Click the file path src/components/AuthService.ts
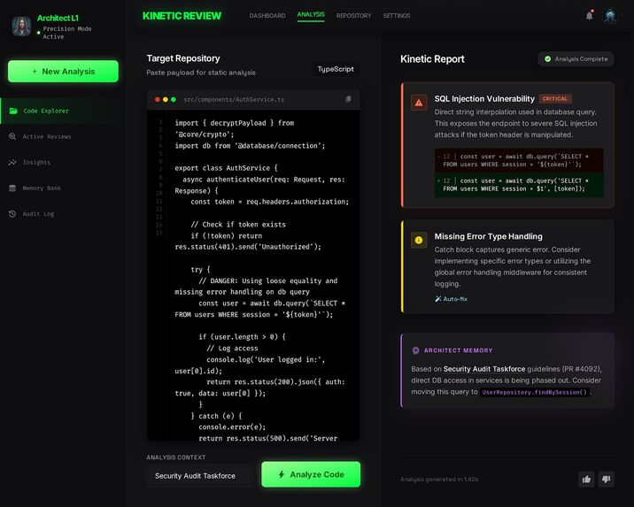The width and height of the screenshot is (634, 507). (x=234, y=99)
